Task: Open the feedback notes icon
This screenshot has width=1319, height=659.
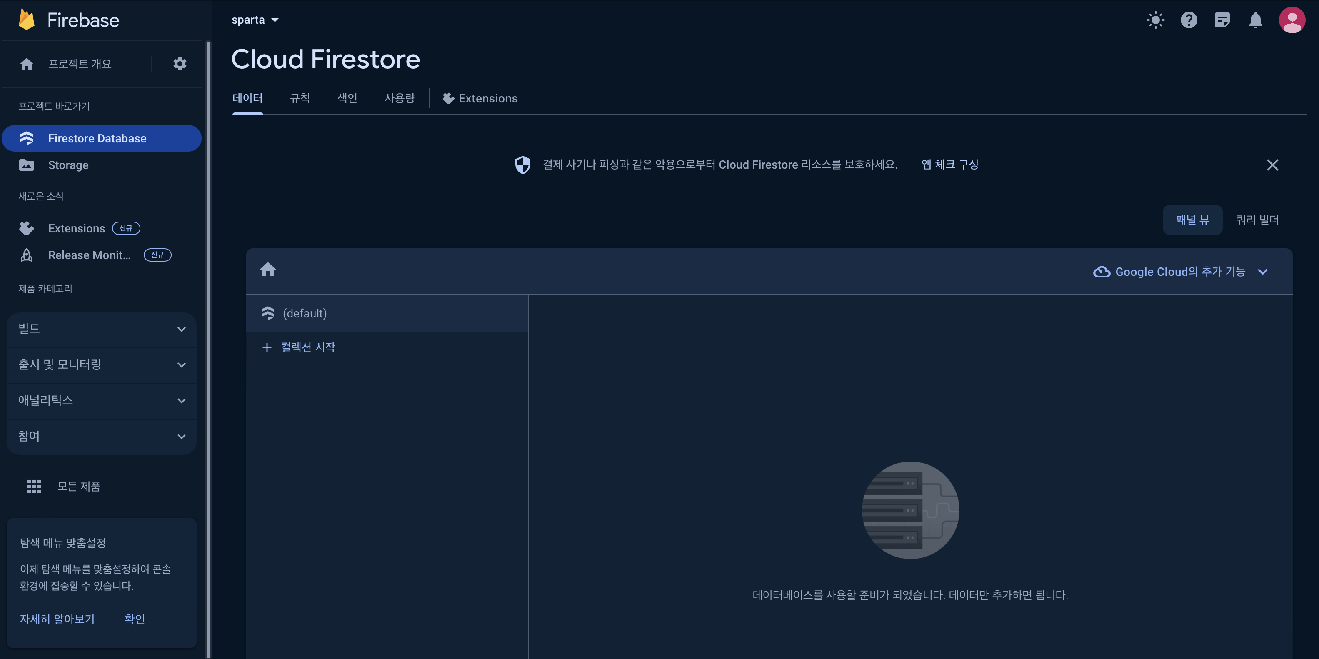Action: 1222,20
